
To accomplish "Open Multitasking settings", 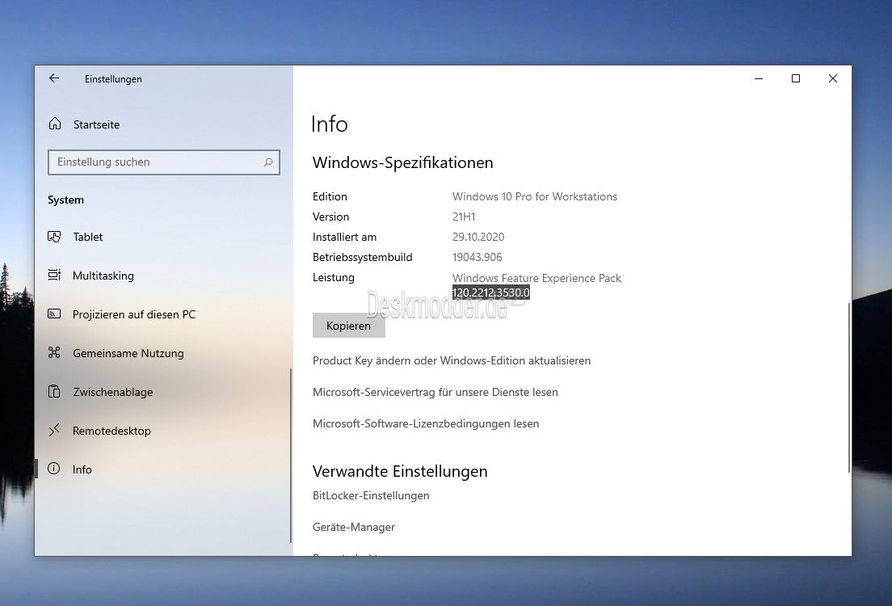I will pos(103,276).
